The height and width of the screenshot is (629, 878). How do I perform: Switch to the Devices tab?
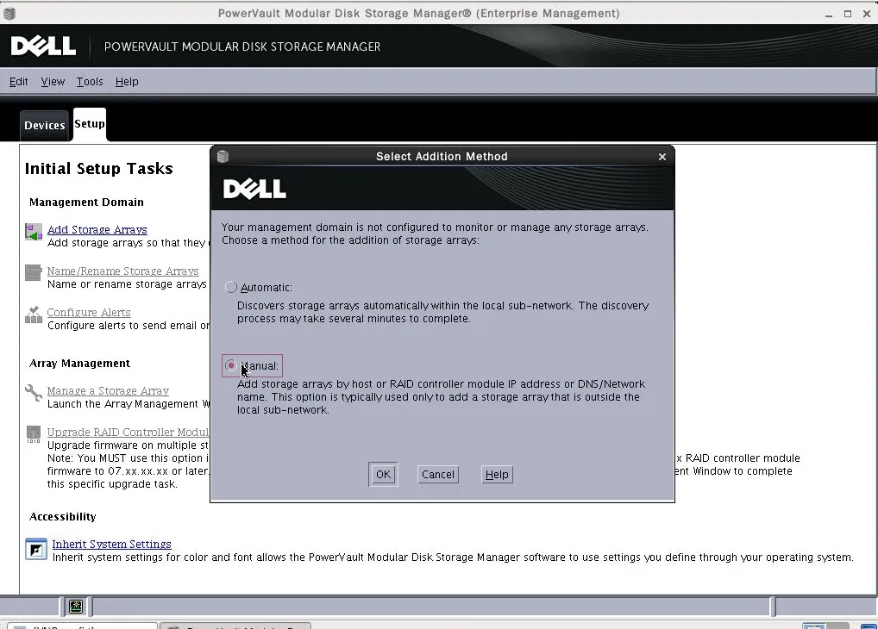coord(44,125)
